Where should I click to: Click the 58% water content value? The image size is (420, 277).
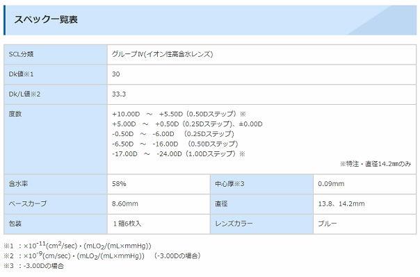coord(119,184)
